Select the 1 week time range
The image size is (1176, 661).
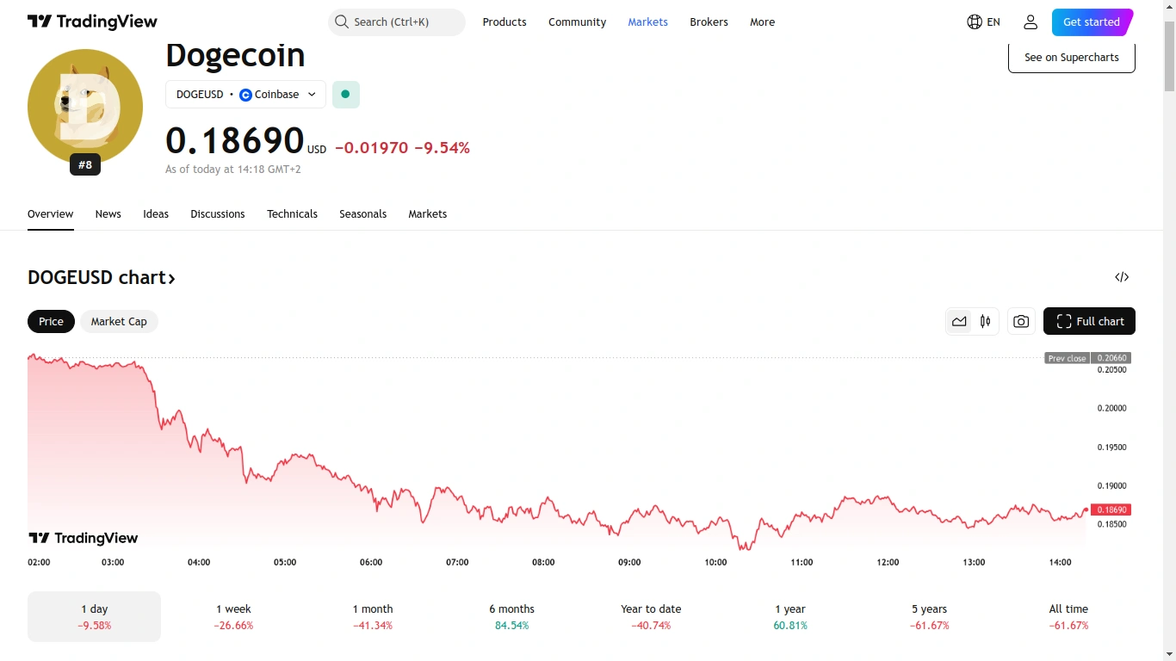click(233, 616)
